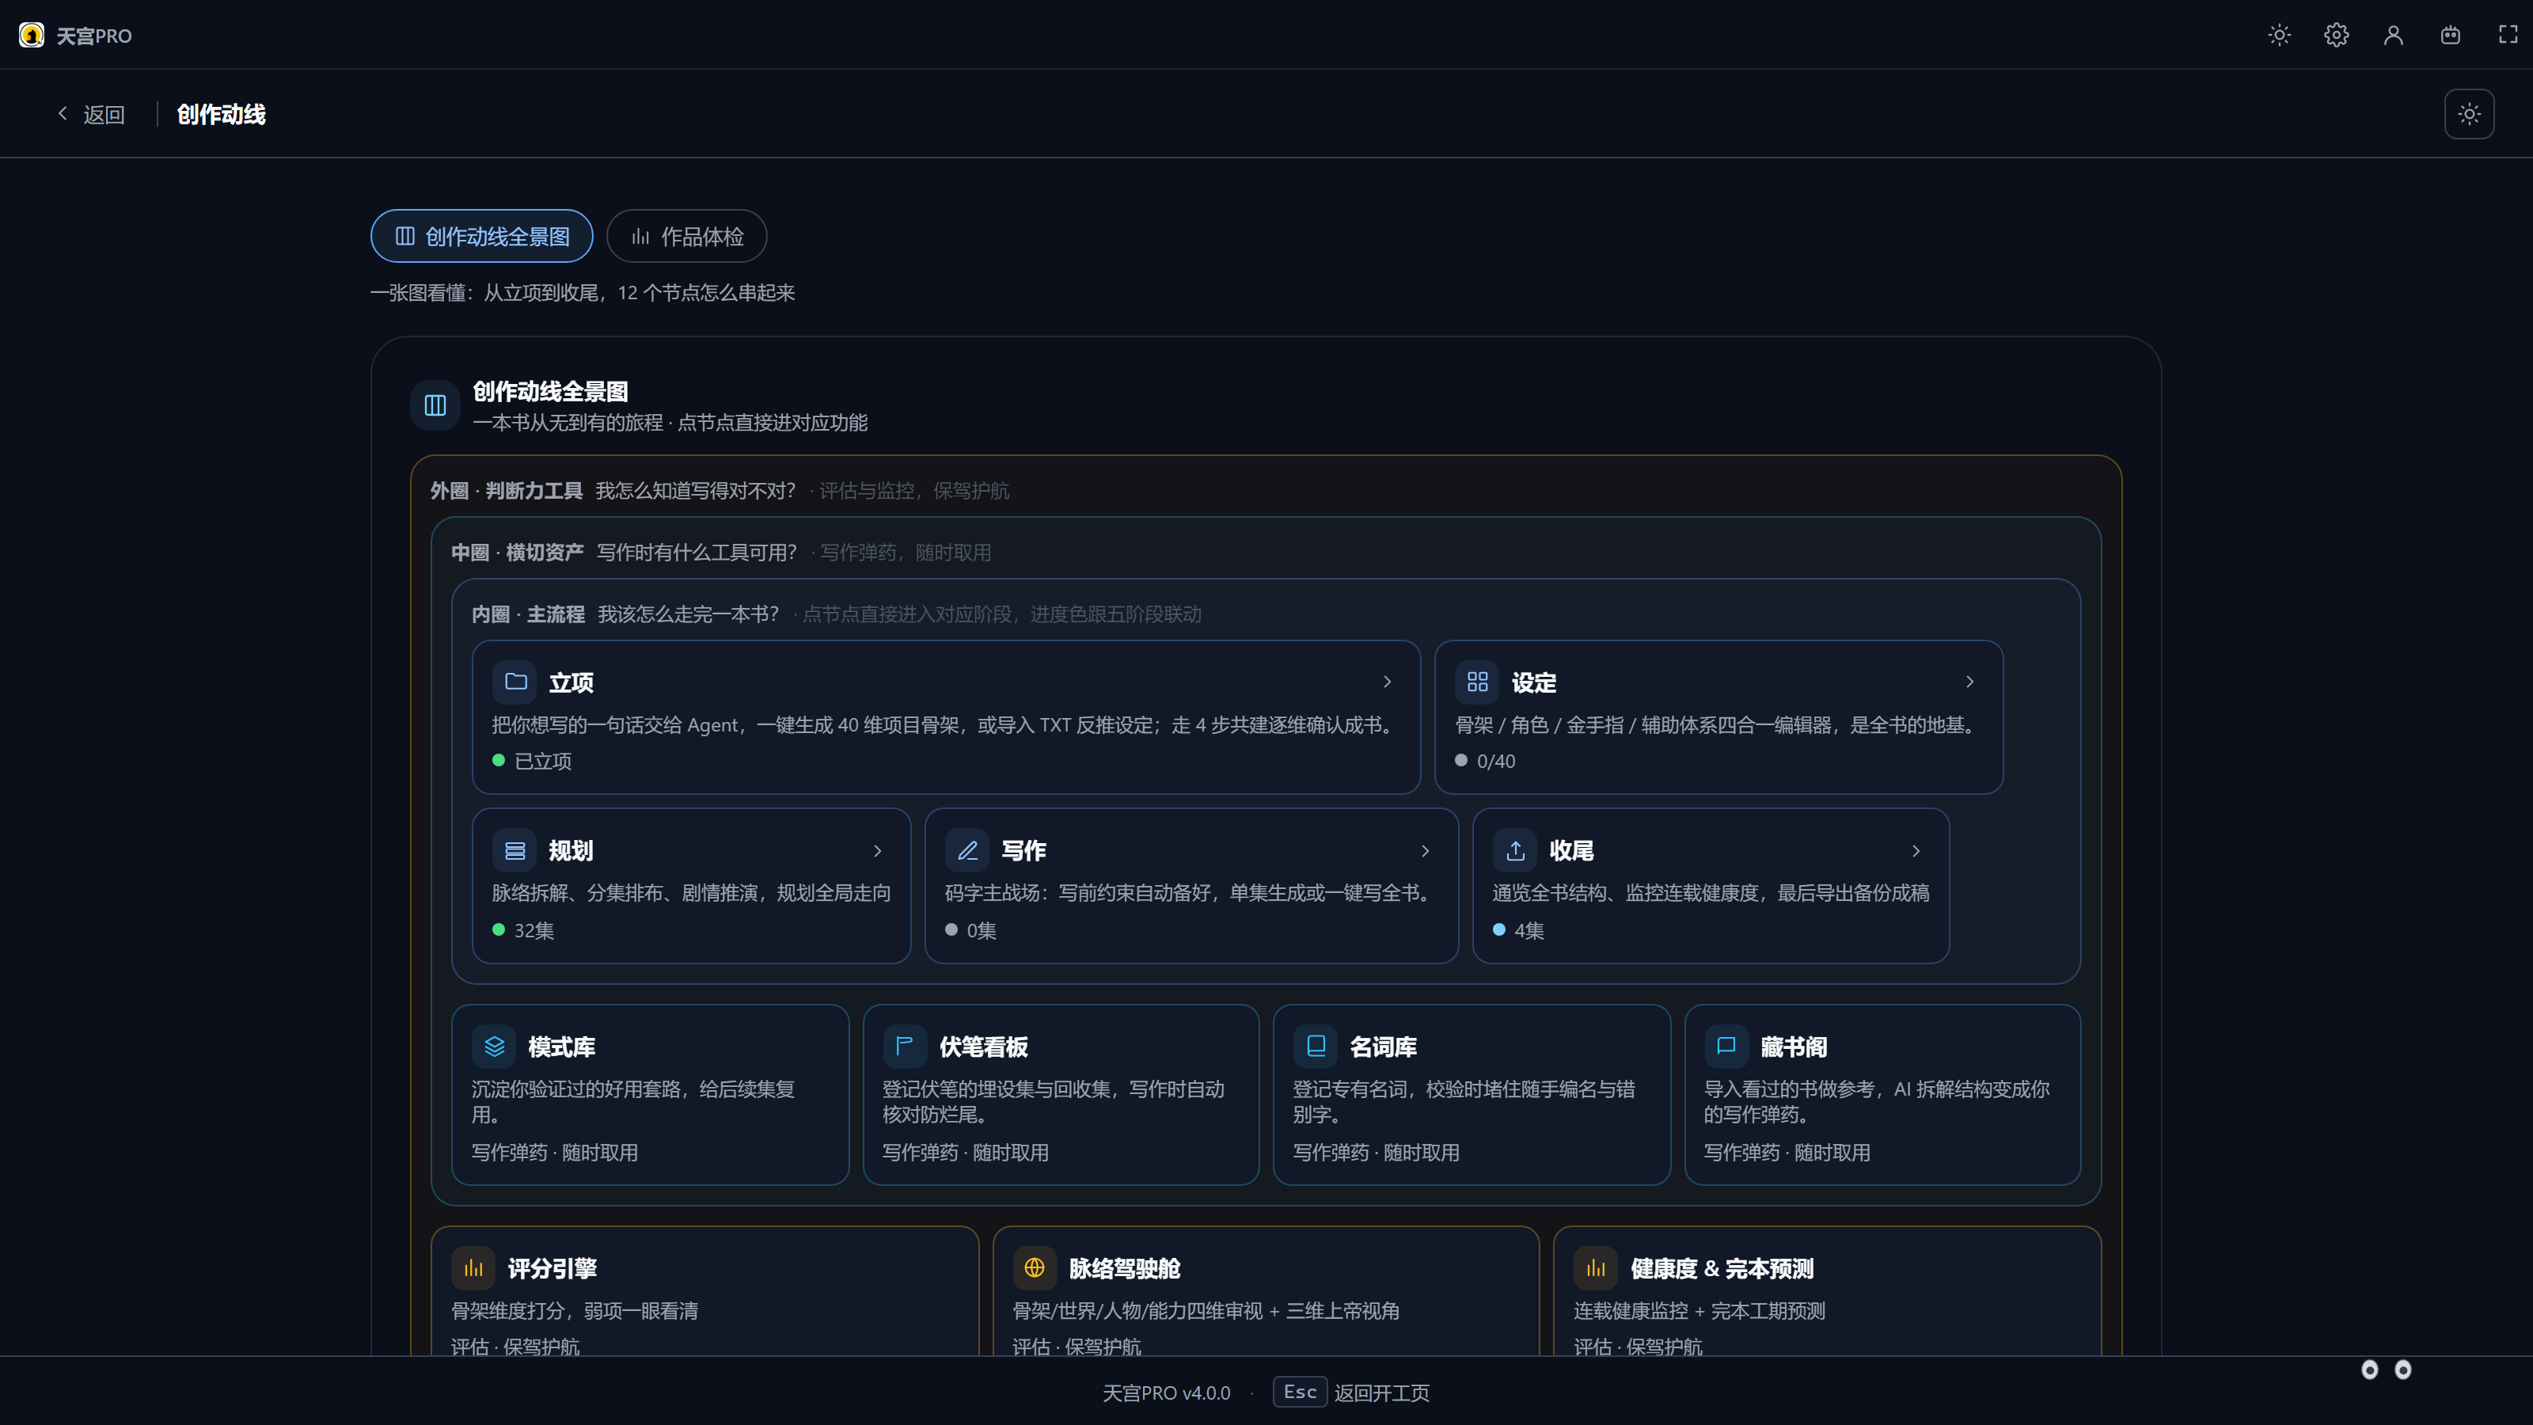Open the user profile icon

click(x=2394, y=36)
